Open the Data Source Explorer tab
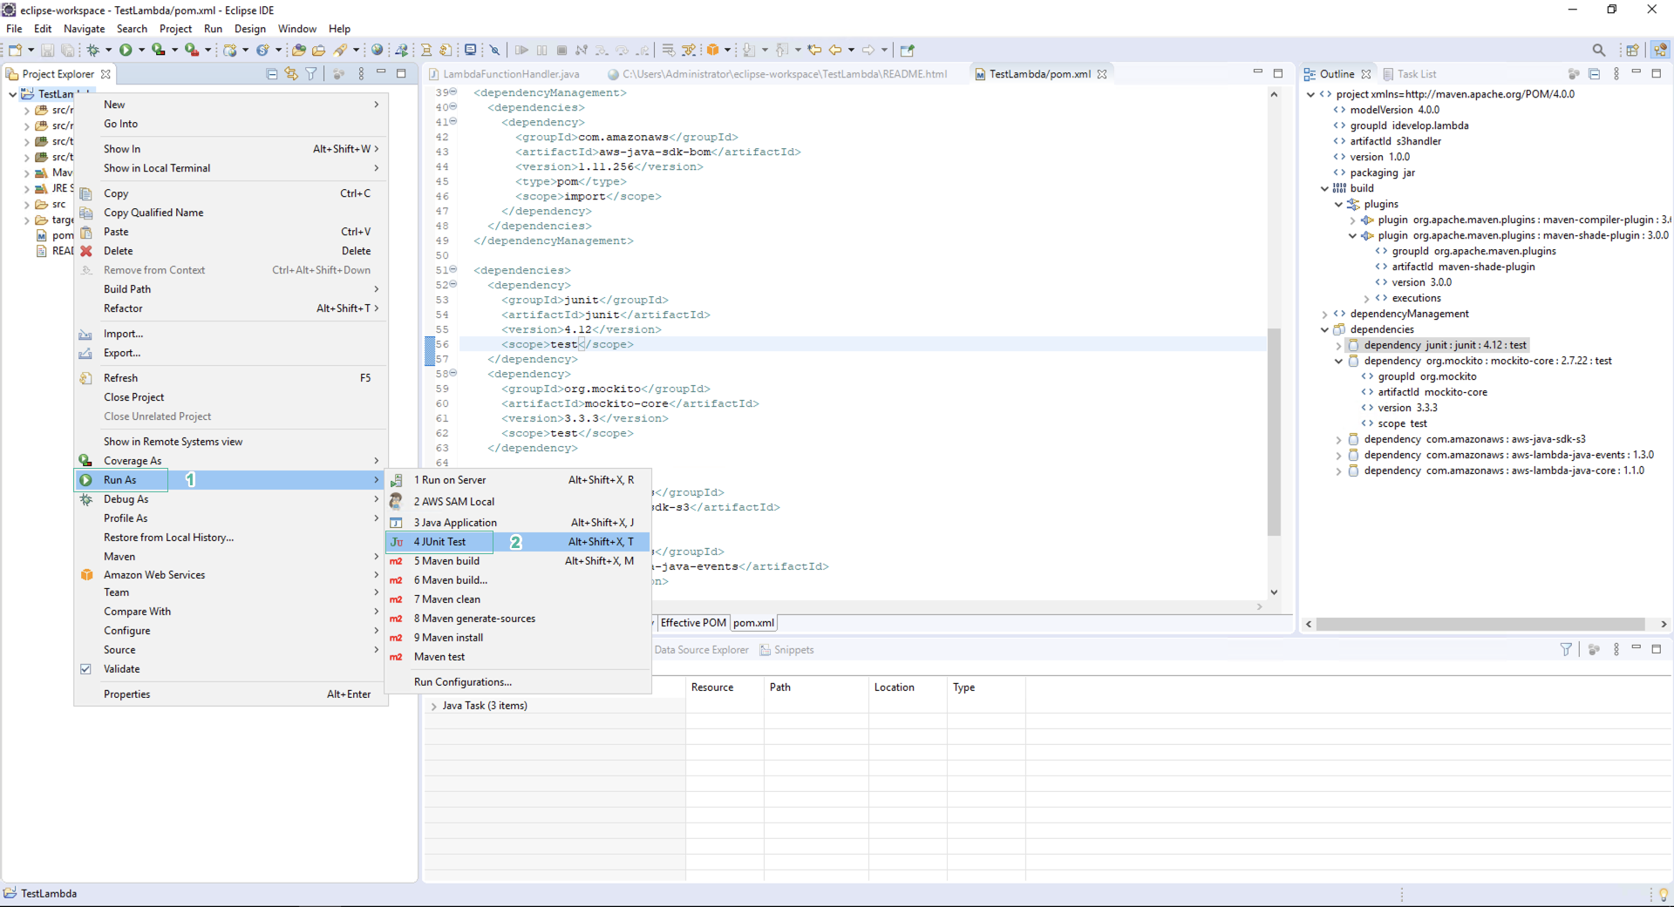 click(701, 650)
